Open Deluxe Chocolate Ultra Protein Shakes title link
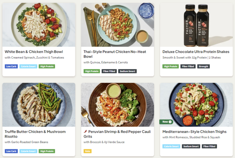This screenshot has height=158, width=235. pos(196,52)
